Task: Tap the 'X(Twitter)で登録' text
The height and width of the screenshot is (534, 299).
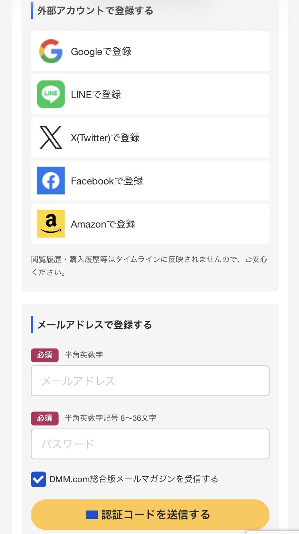Action: (105, 138)
